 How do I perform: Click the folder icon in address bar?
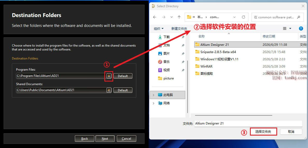(x=189, y=17)
